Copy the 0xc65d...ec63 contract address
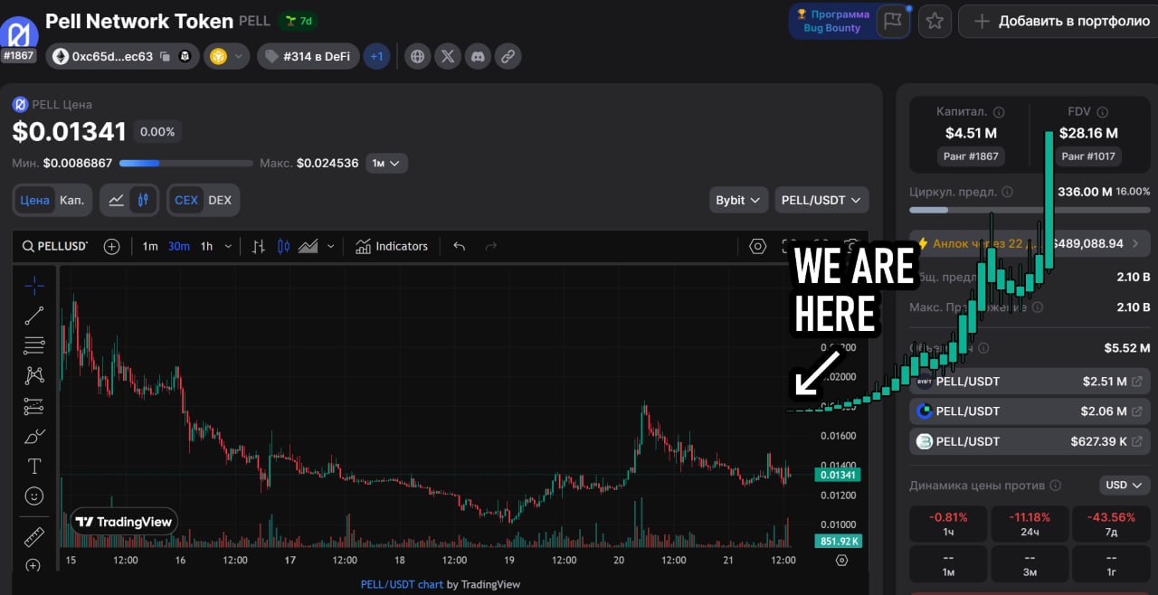Screen dimensions: 1158x595 pos(165,56)
